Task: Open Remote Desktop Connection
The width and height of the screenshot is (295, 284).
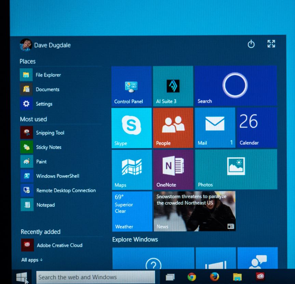Action: (61, 190)
